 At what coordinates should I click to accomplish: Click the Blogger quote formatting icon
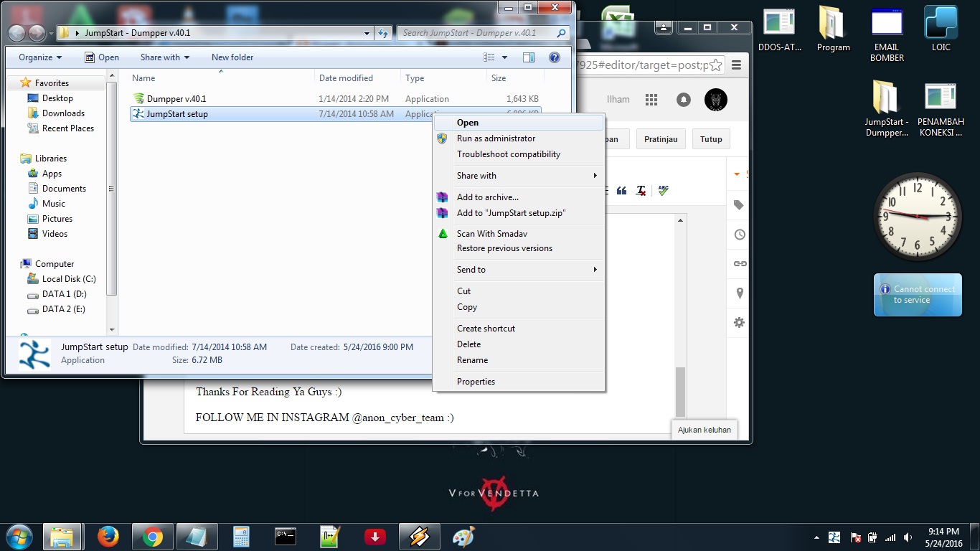(x=622, y=191)
